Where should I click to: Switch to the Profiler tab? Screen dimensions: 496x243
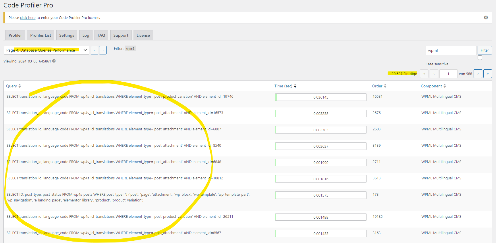[x=15, y=35]
